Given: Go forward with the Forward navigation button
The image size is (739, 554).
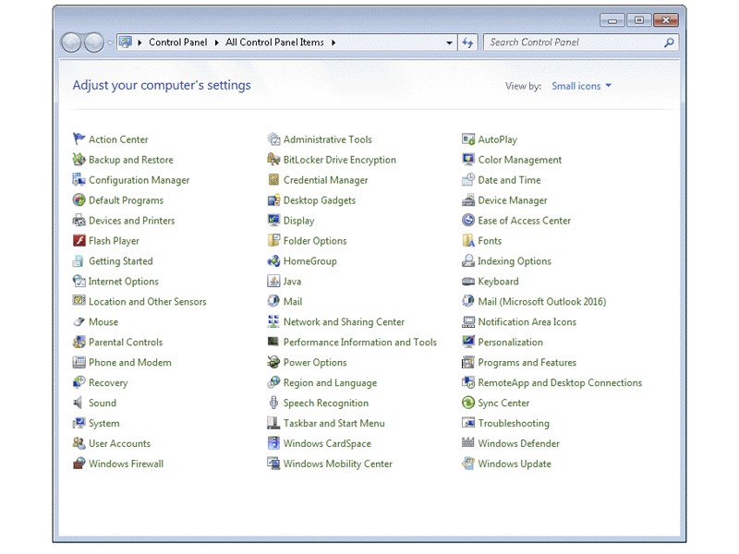Looking at the screenshot, I should (94, 42).
